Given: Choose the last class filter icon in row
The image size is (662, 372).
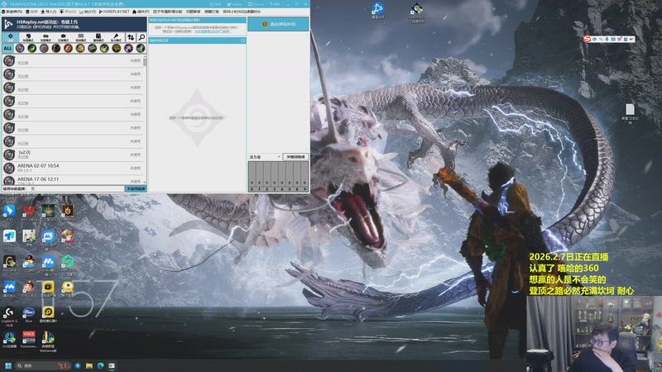Looking at the screenshot, I should [x=140, y=48].
